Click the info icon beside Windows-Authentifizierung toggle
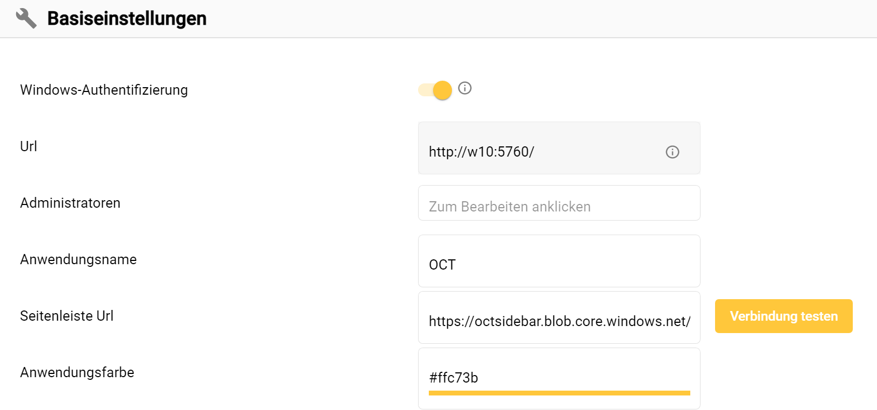 (464, 88)
